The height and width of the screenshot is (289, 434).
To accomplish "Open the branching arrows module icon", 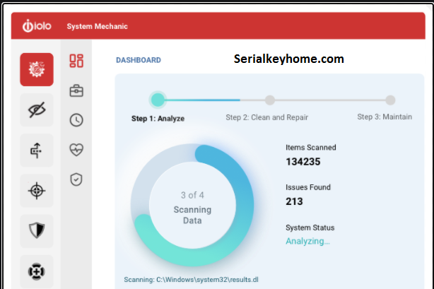I will (37, 151).
